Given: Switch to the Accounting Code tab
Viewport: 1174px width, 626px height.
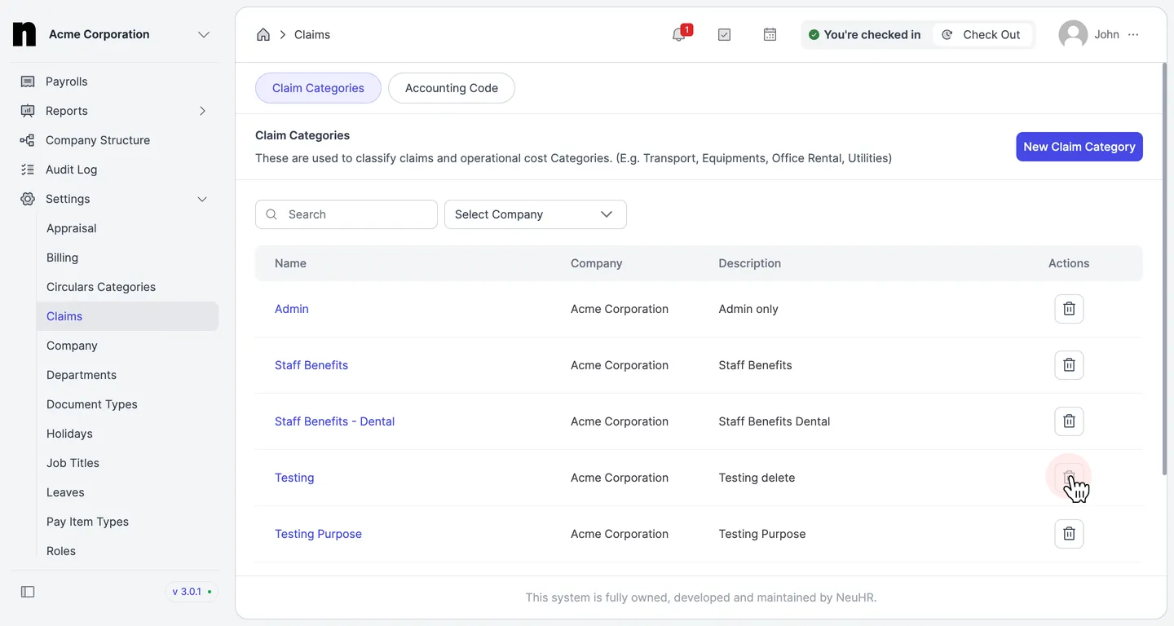Looking at the screenshot, I should [x=452, y=88].
